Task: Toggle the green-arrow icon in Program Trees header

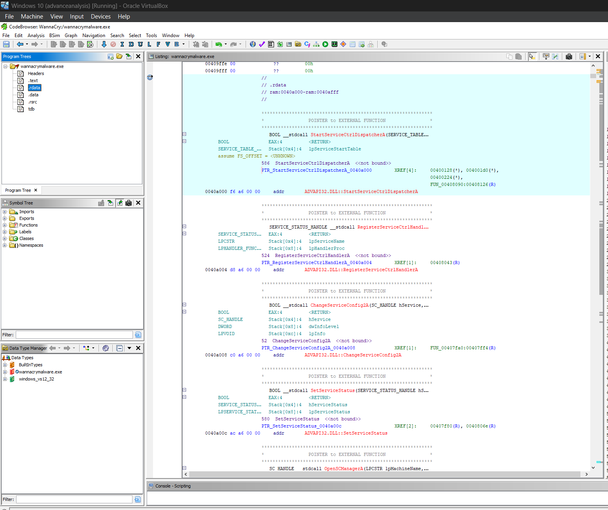Action: [129, 56]
